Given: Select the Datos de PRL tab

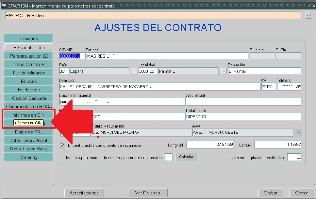Looking at the screenshot, I should (x=29, y=132).
